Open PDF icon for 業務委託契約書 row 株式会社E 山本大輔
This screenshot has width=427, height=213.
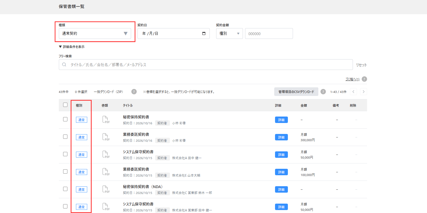(x=106, y=172)
